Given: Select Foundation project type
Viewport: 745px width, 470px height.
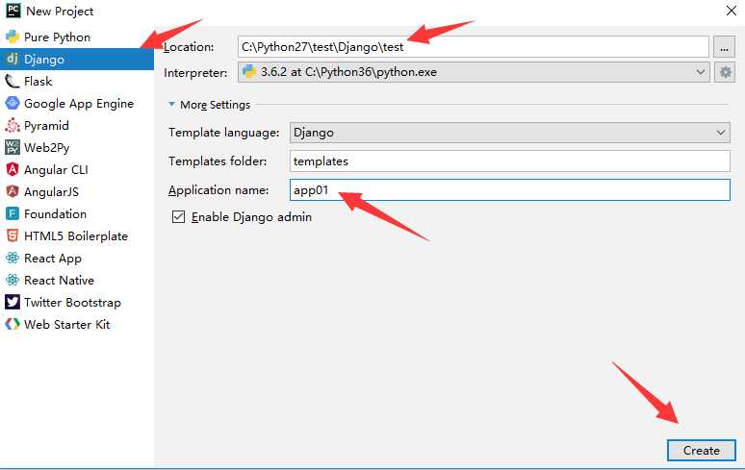Looking at the screenshot, I should click(x=77, y=213).
